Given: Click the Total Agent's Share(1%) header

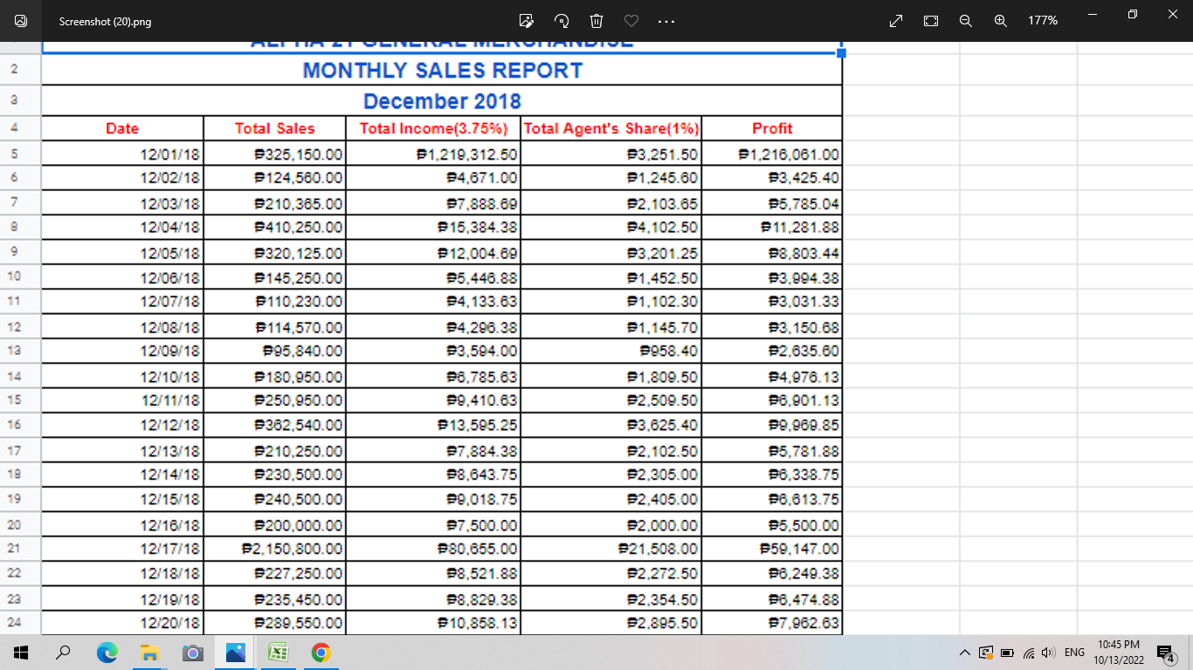Looking at the screenshot, I should coord(611,128).
